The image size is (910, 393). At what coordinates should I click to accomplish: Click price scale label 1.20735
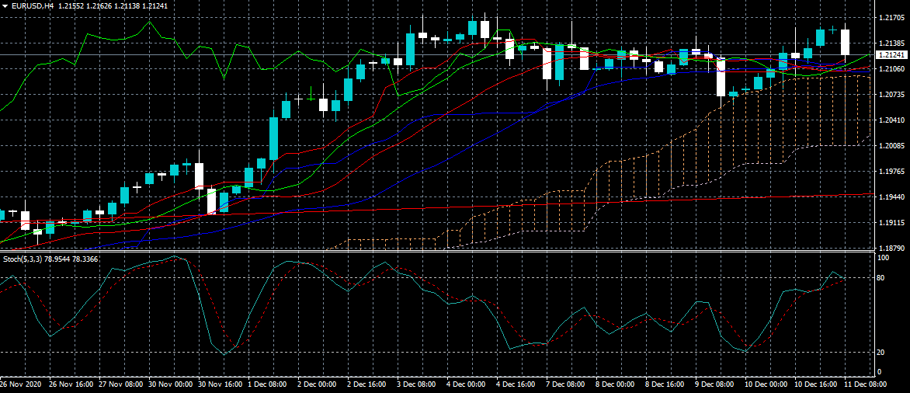[x=893, y=94]
